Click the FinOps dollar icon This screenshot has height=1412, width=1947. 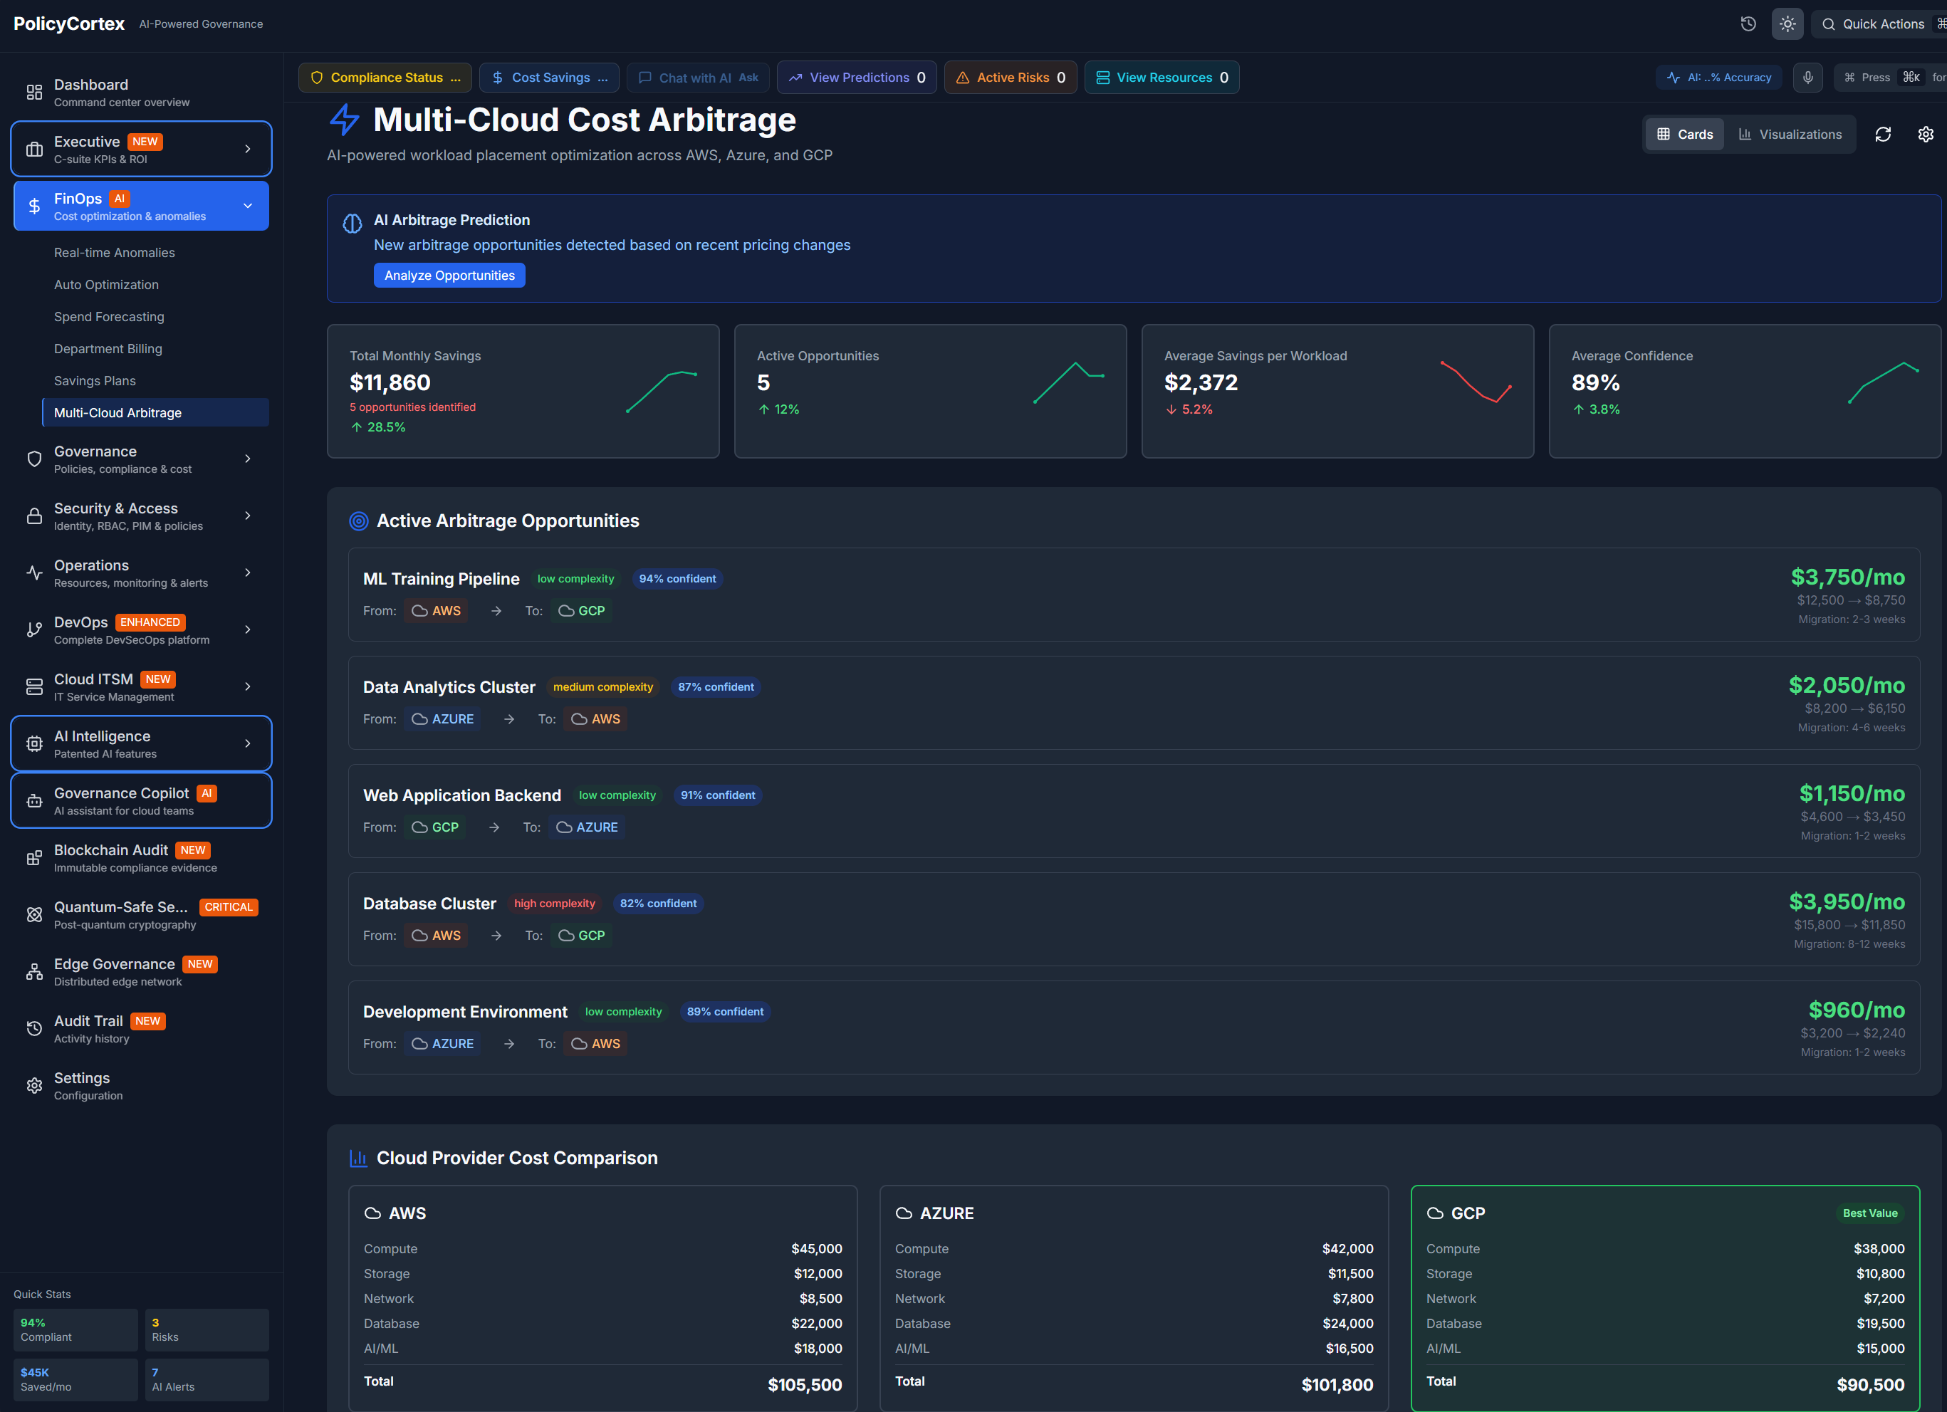34,206
